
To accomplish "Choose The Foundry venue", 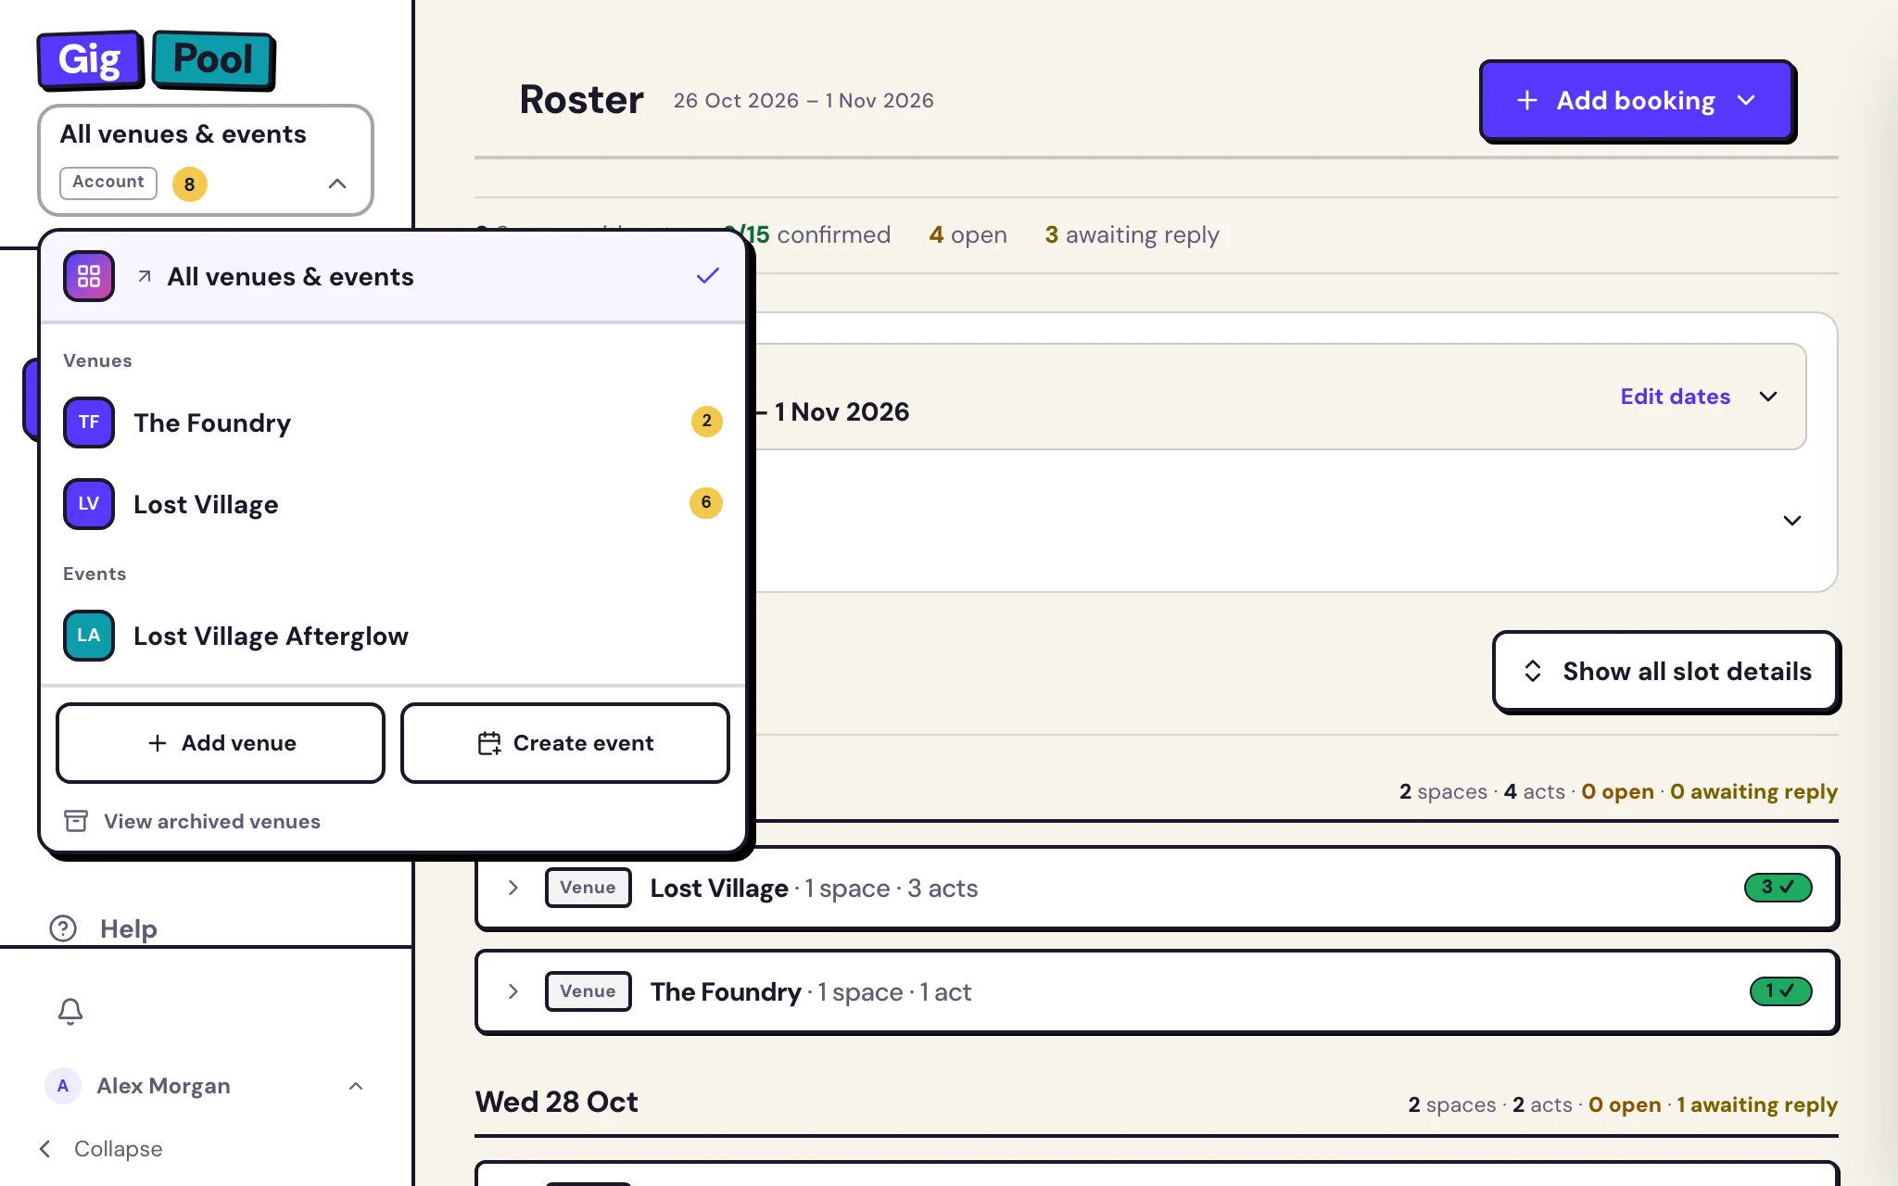I will tap(393, 423).
